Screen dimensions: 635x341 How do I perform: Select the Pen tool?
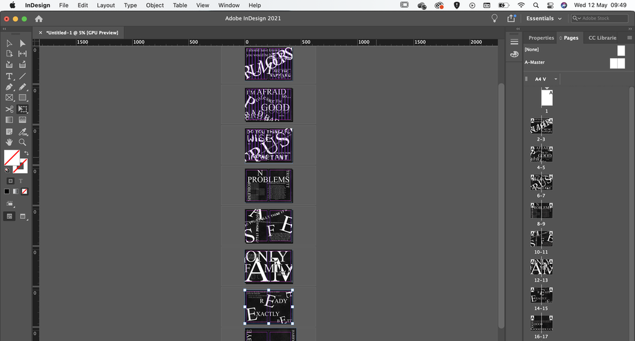point(9,87)
